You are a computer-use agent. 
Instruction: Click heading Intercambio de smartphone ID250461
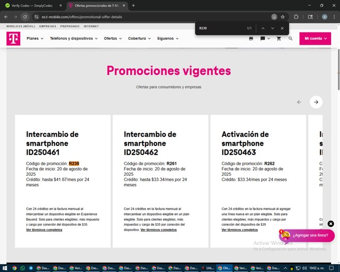pos(52,143)
